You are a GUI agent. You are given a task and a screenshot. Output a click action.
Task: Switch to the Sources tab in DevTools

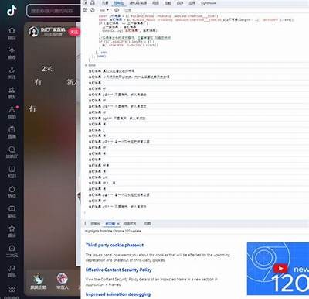tap(138, 3)
